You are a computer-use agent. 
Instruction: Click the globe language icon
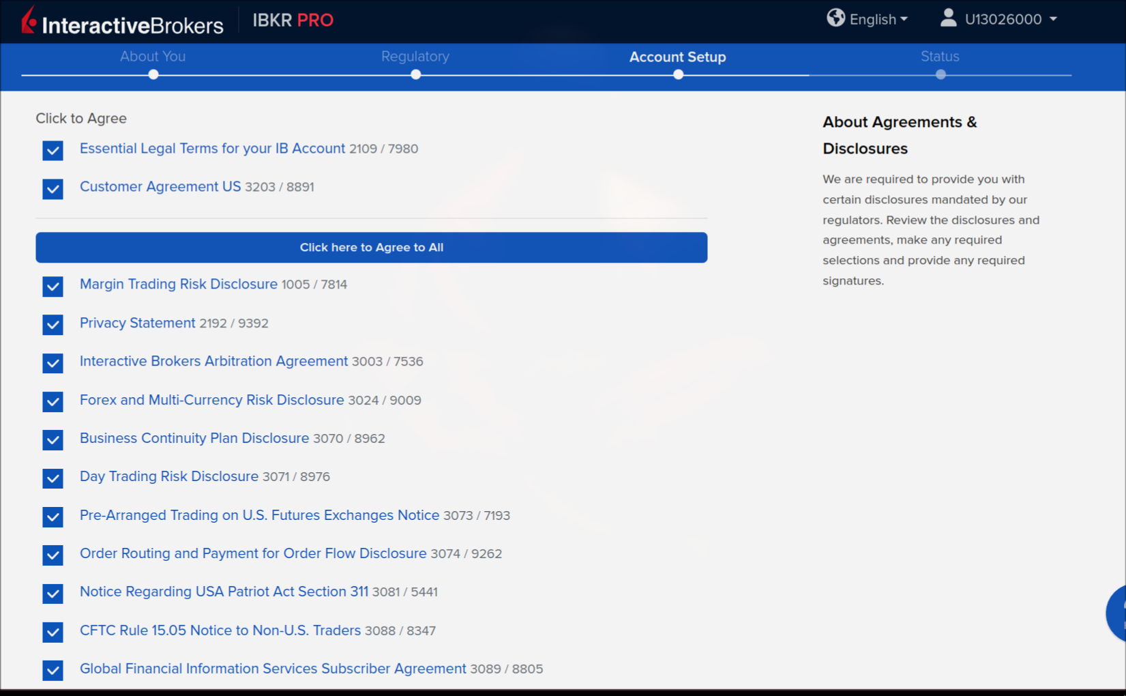[835, 18]
